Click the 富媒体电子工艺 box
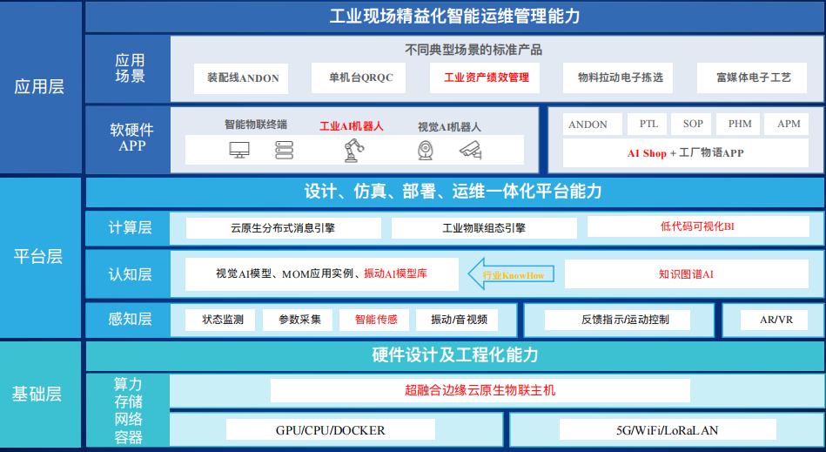 click(x=753, y=78)
